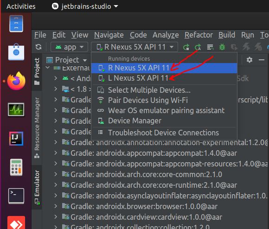Click the green Debug bug icon

point(222,47)
